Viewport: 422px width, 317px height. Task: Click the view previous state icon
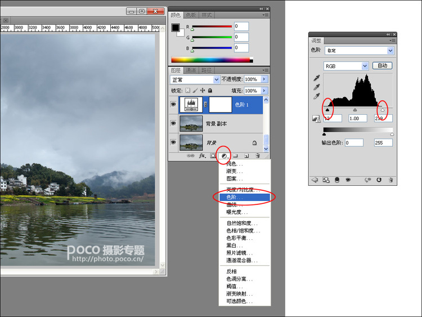click(367, 180)
